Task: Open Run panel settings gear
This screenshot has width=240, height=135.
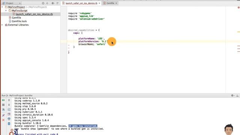Action: point(232,95)
